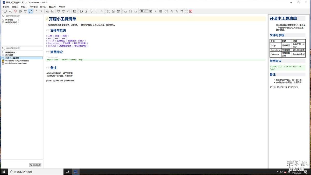The width and height of the screenshot is (311, 175).
Task: Apply strikethrough formatting
Action: 91,11
